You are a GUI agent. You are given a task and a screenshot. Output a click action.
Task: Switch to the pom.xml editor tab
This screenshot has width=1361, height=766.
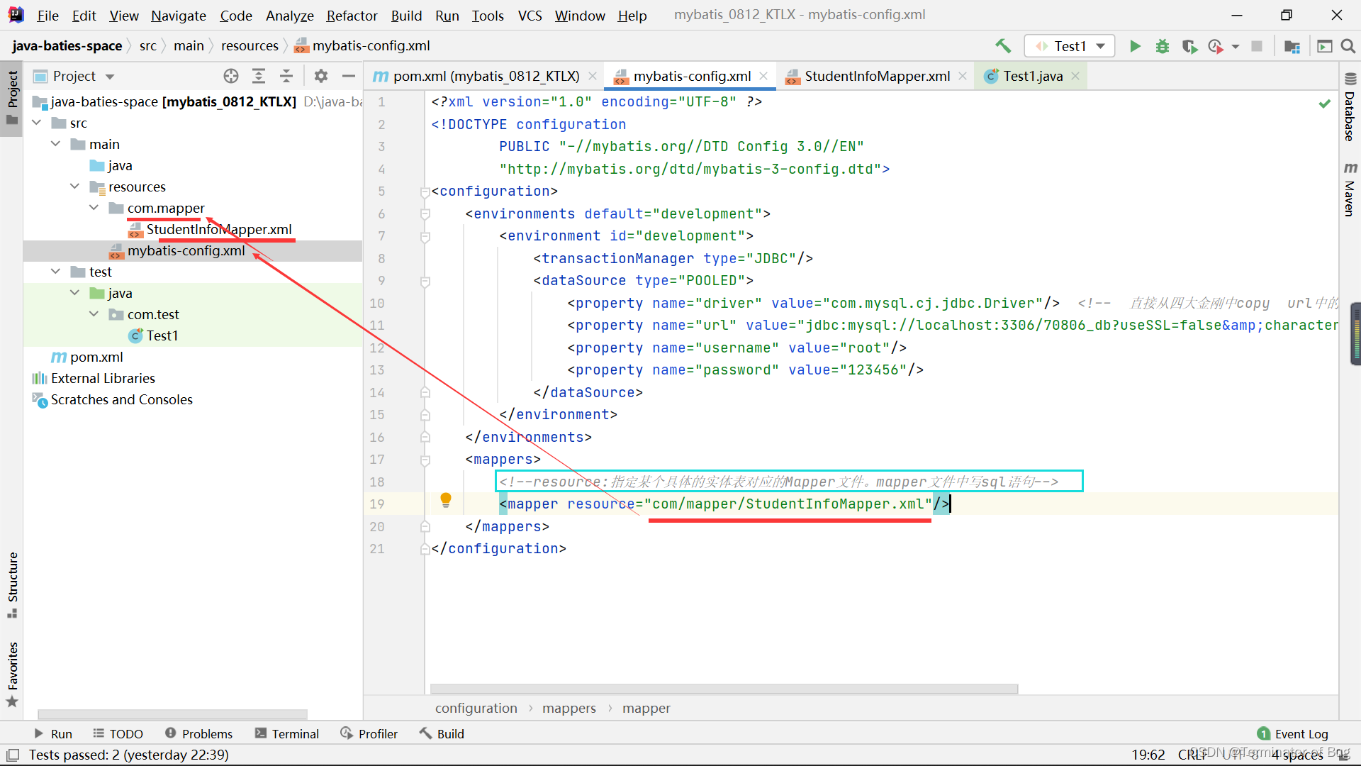[x=486, y=76]
